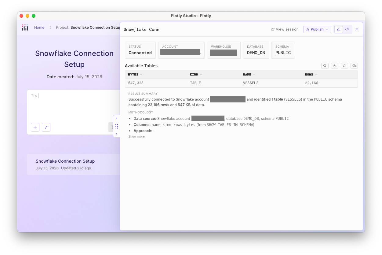This screenshot has width=382, height=255.
Task: Open the View session external link
Action: point(285,29)
